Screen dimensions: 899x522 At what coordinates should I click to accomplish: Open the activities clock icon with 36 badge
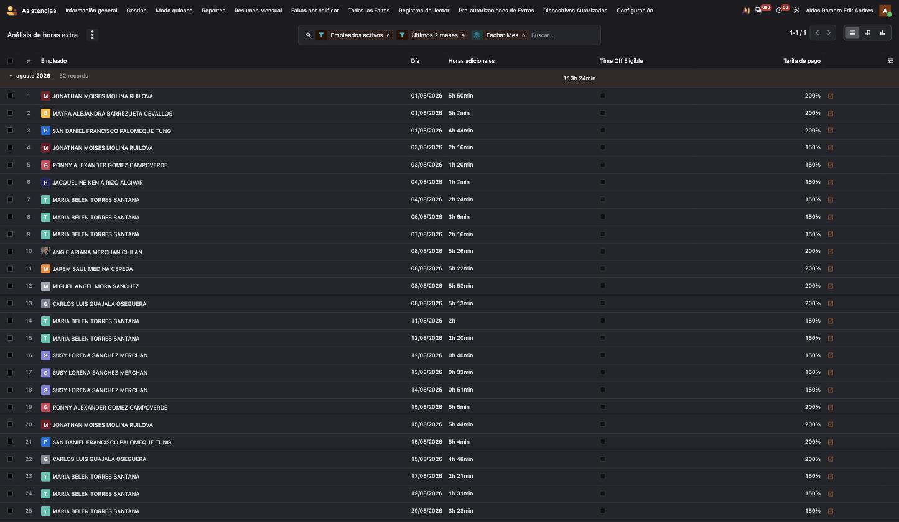tap(779, 11)
